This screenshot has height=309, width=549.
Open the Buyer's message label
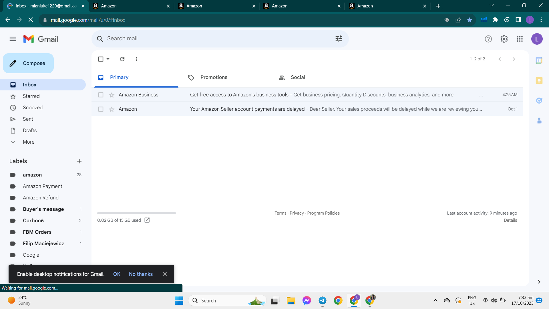tap(43, 209)
